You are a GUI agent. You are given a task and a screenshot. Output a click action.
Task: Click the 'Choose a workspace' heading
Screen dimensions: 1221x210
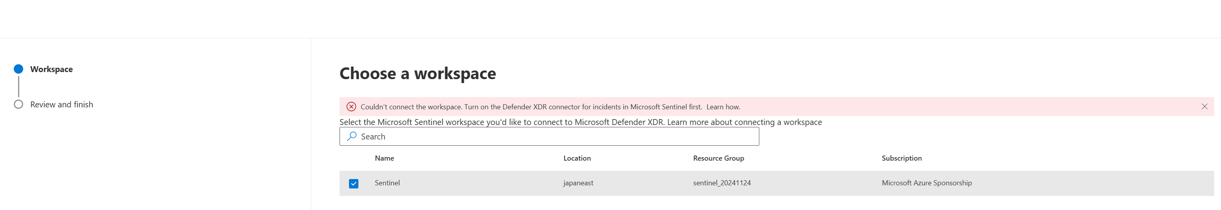click(418, 73)
